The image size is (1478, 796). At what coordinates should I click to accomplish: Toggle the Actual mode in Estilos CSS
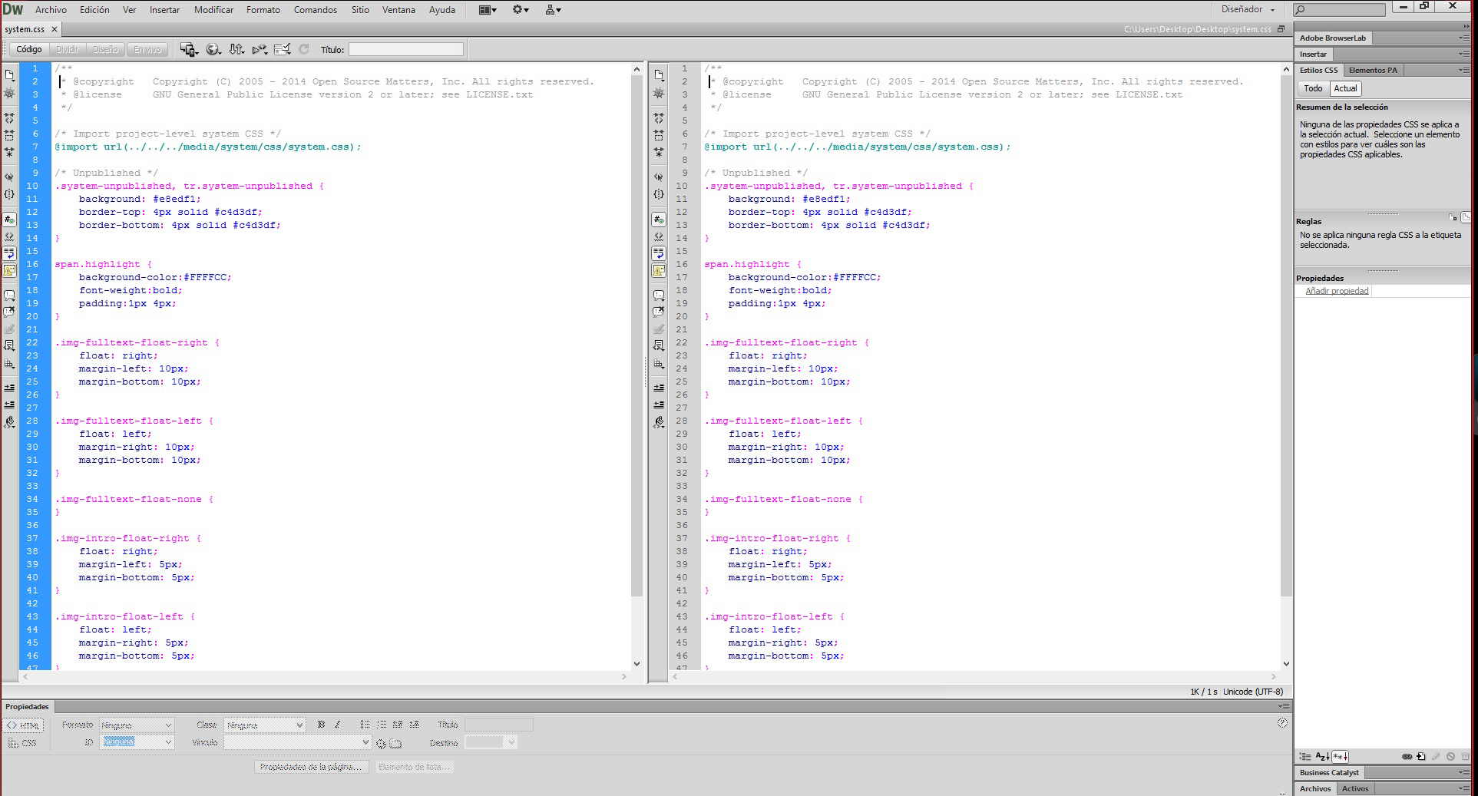point(1345,88)
